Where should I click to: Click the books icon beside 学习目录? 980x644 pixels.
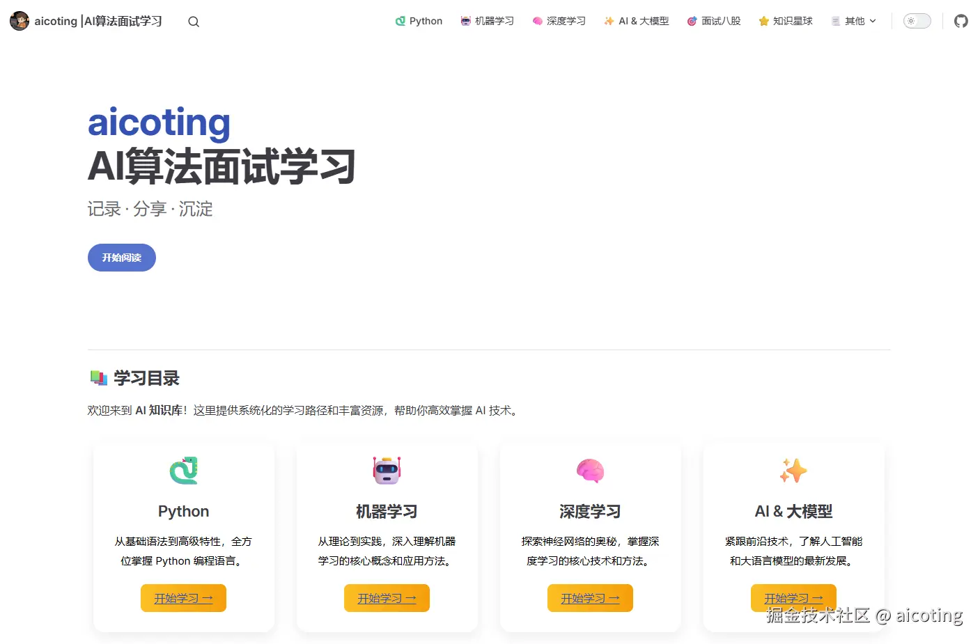[x=98, y=378]
